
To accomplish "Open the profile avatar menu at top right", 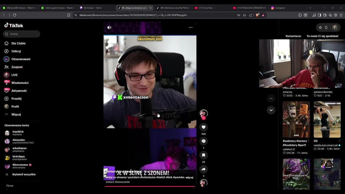I will click(335, 27).
